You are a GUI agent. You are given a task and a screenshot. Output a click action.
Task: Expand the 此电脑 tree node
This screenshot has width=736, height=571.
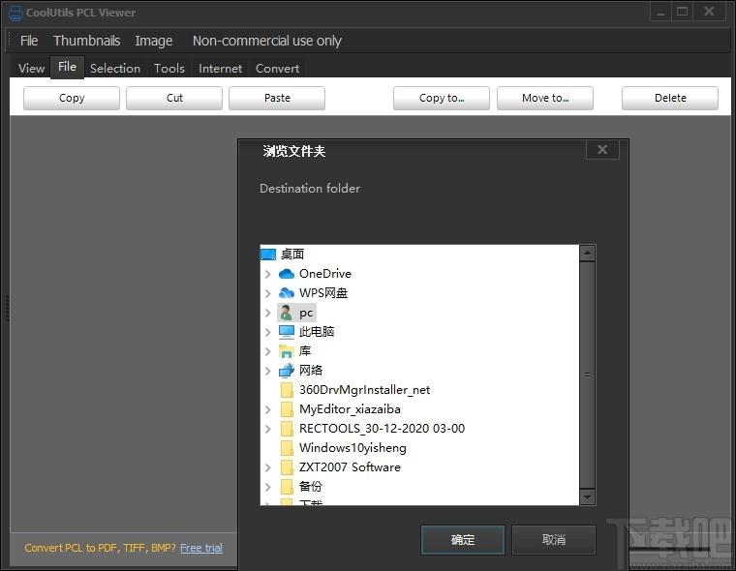267,332
